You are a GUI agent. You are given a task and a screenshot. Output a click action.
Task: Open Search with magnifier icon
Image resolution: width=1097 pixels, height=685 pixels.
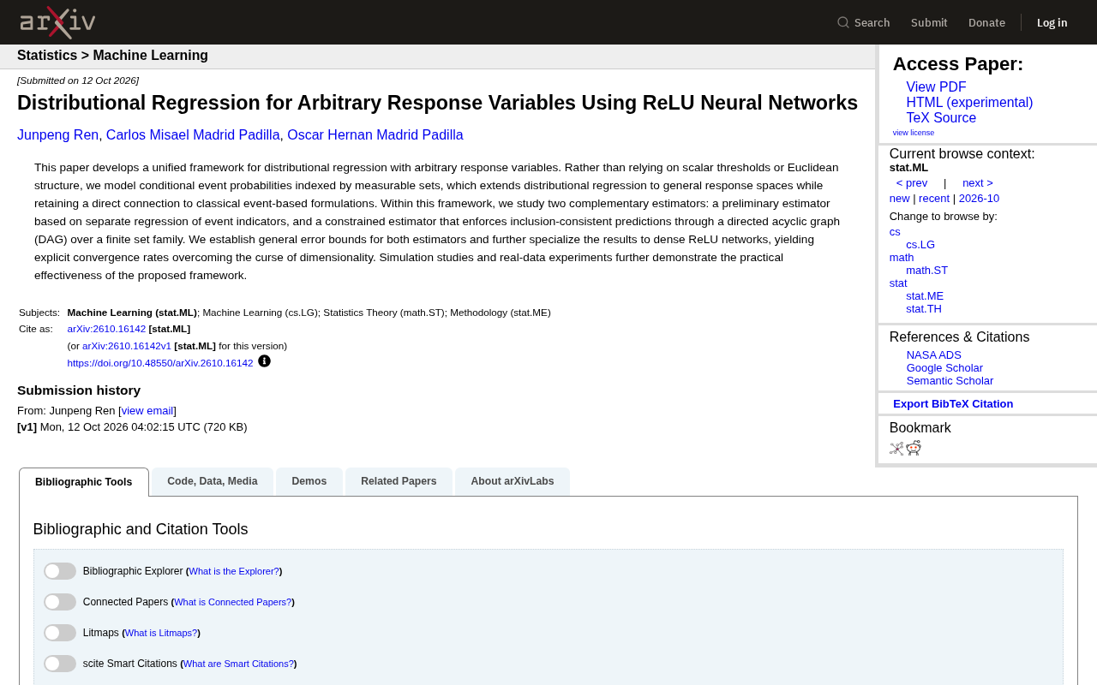pos(864,22)
